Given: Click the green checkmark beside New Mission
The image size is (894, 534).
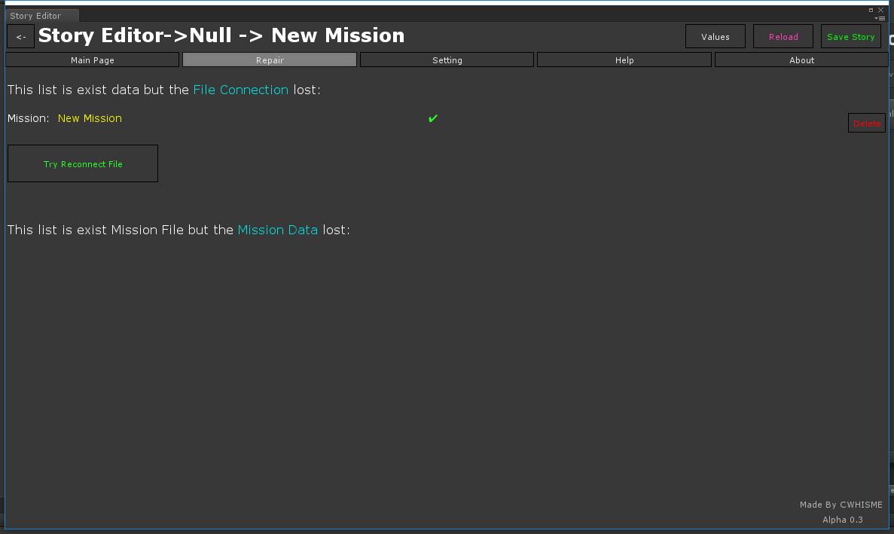Looking at the screenshot, I should coord(432,118).
